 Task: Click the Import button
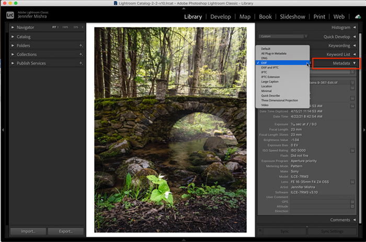(x=28, y=231)
